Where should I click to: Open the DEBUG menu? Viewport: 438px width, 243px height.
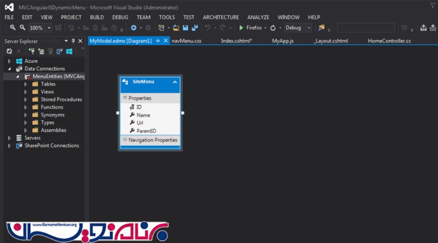click(120, 18)
